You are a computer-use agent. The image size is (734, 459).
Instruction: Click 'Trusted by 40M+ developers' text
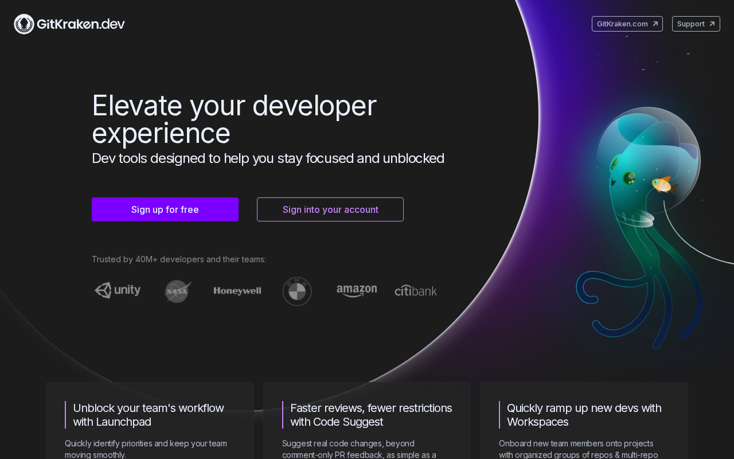coord(179,259)
